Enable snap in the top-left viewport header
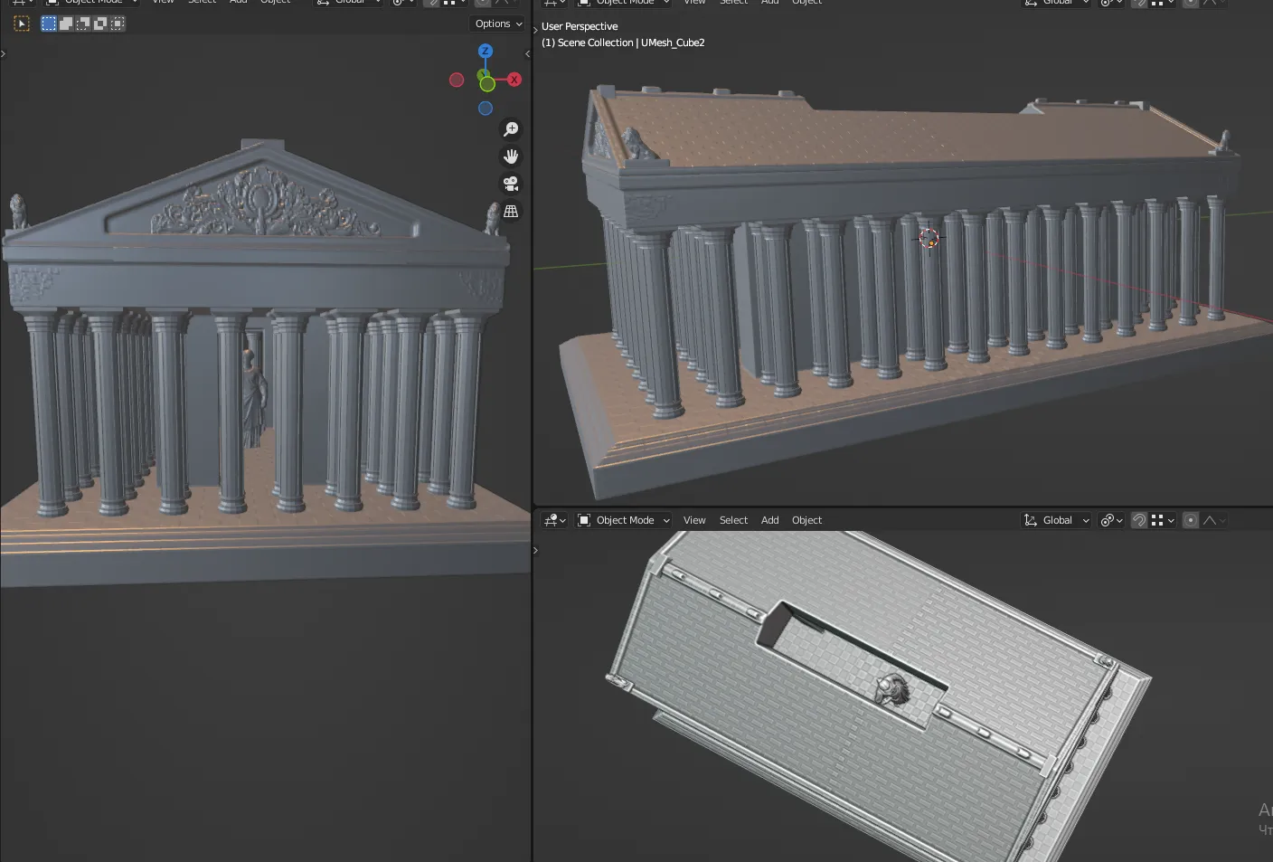 point(434,4)
